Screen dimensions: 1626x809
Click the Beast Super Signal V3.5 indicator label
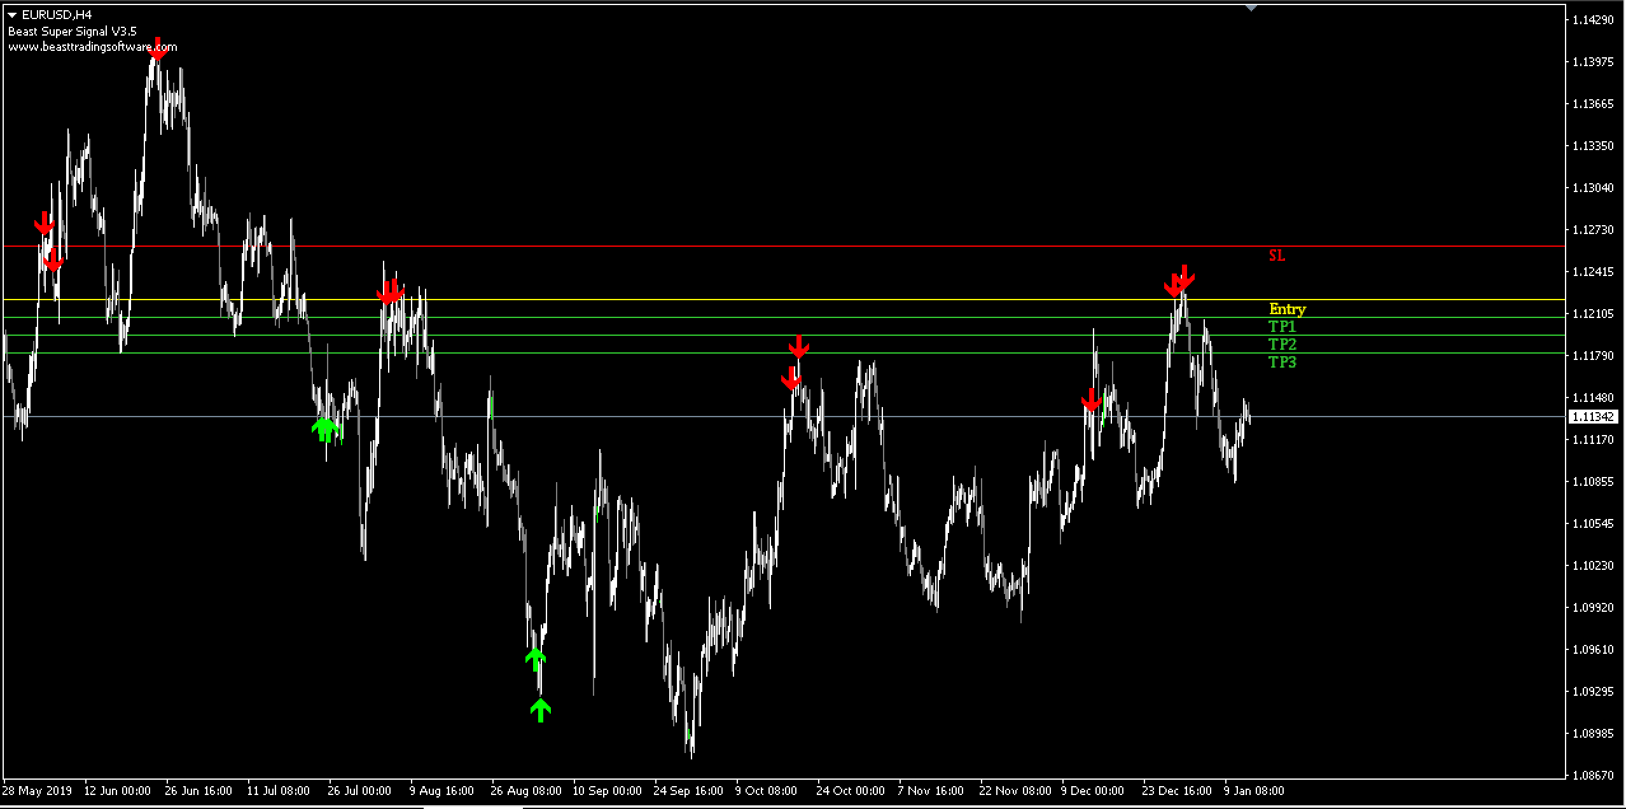coord(72,31)
